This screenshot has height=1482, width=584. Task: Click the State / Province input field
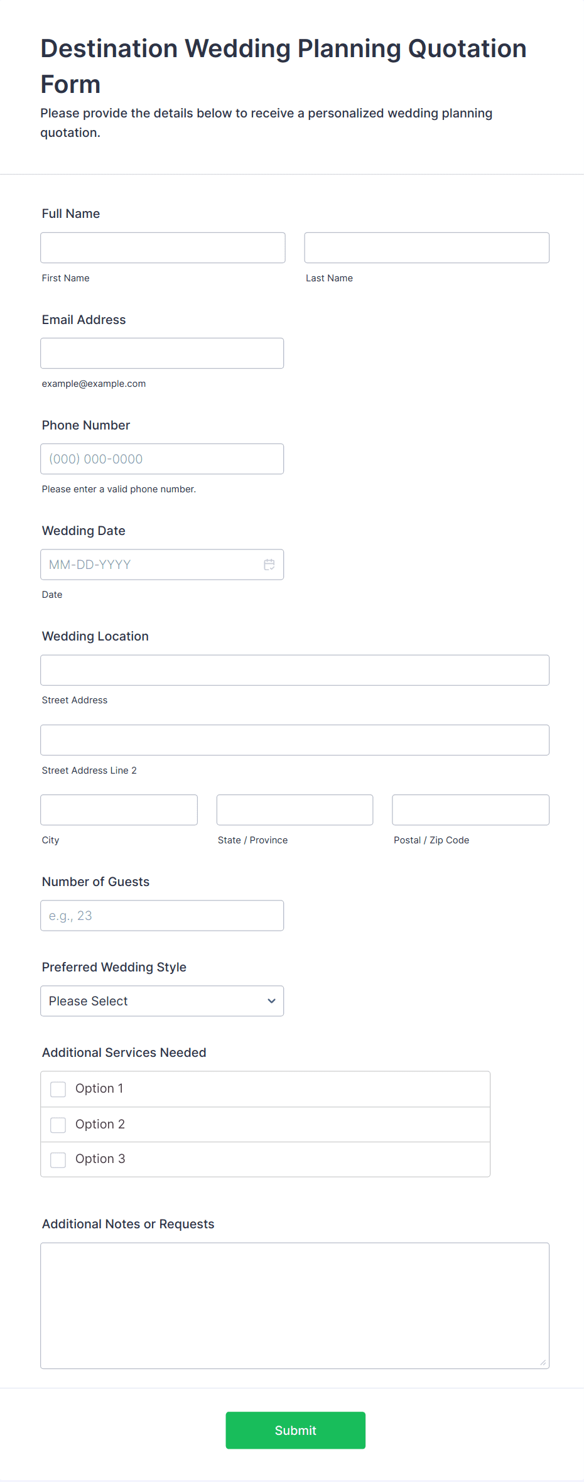(x=294, y=809)
